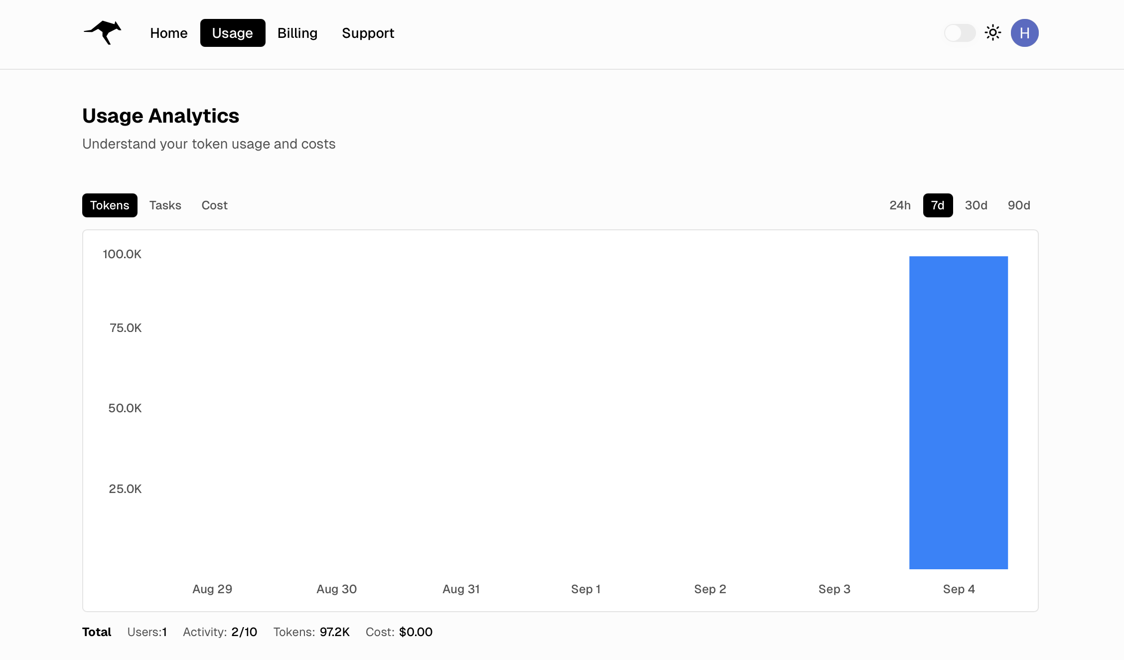The width and height of the screenshot is (1124, 660).
Task: Click the Sep 4 usage bar
Action: click(x=958, y=411)
